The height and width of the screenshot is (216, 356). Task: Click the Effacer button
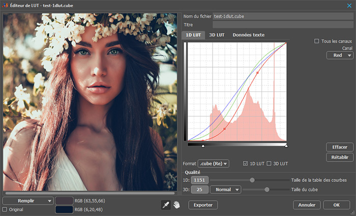(x=340, y=147)
